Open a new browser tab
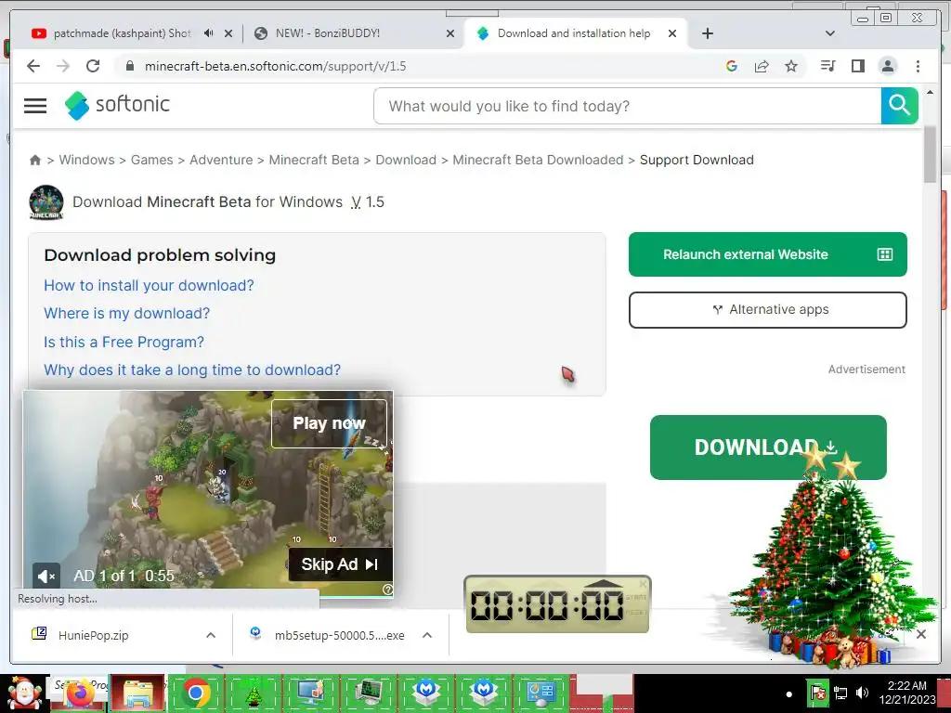The image size is (951, 713). (x=707, y=33)
